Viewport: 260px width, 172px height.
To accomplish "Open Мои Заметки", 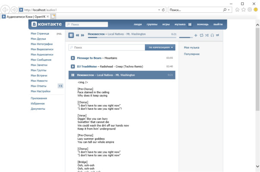I will pos(39,65).
